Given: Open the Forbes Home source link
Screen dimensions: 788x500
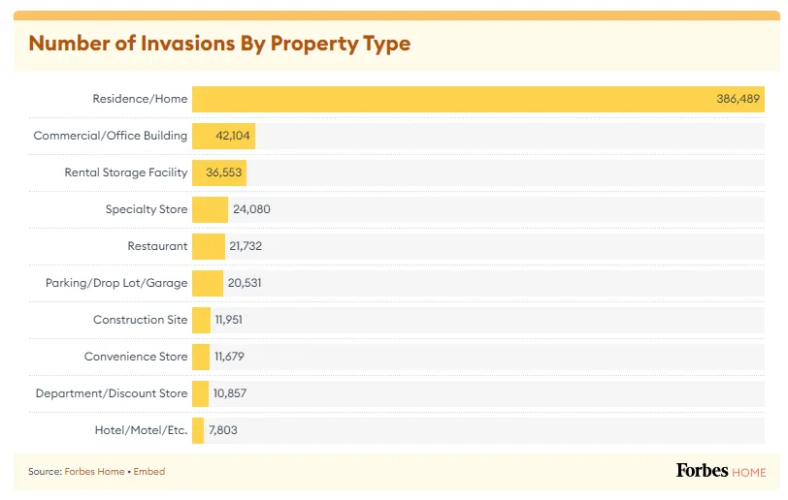Looking at the screenshot, I should point(94,471).
